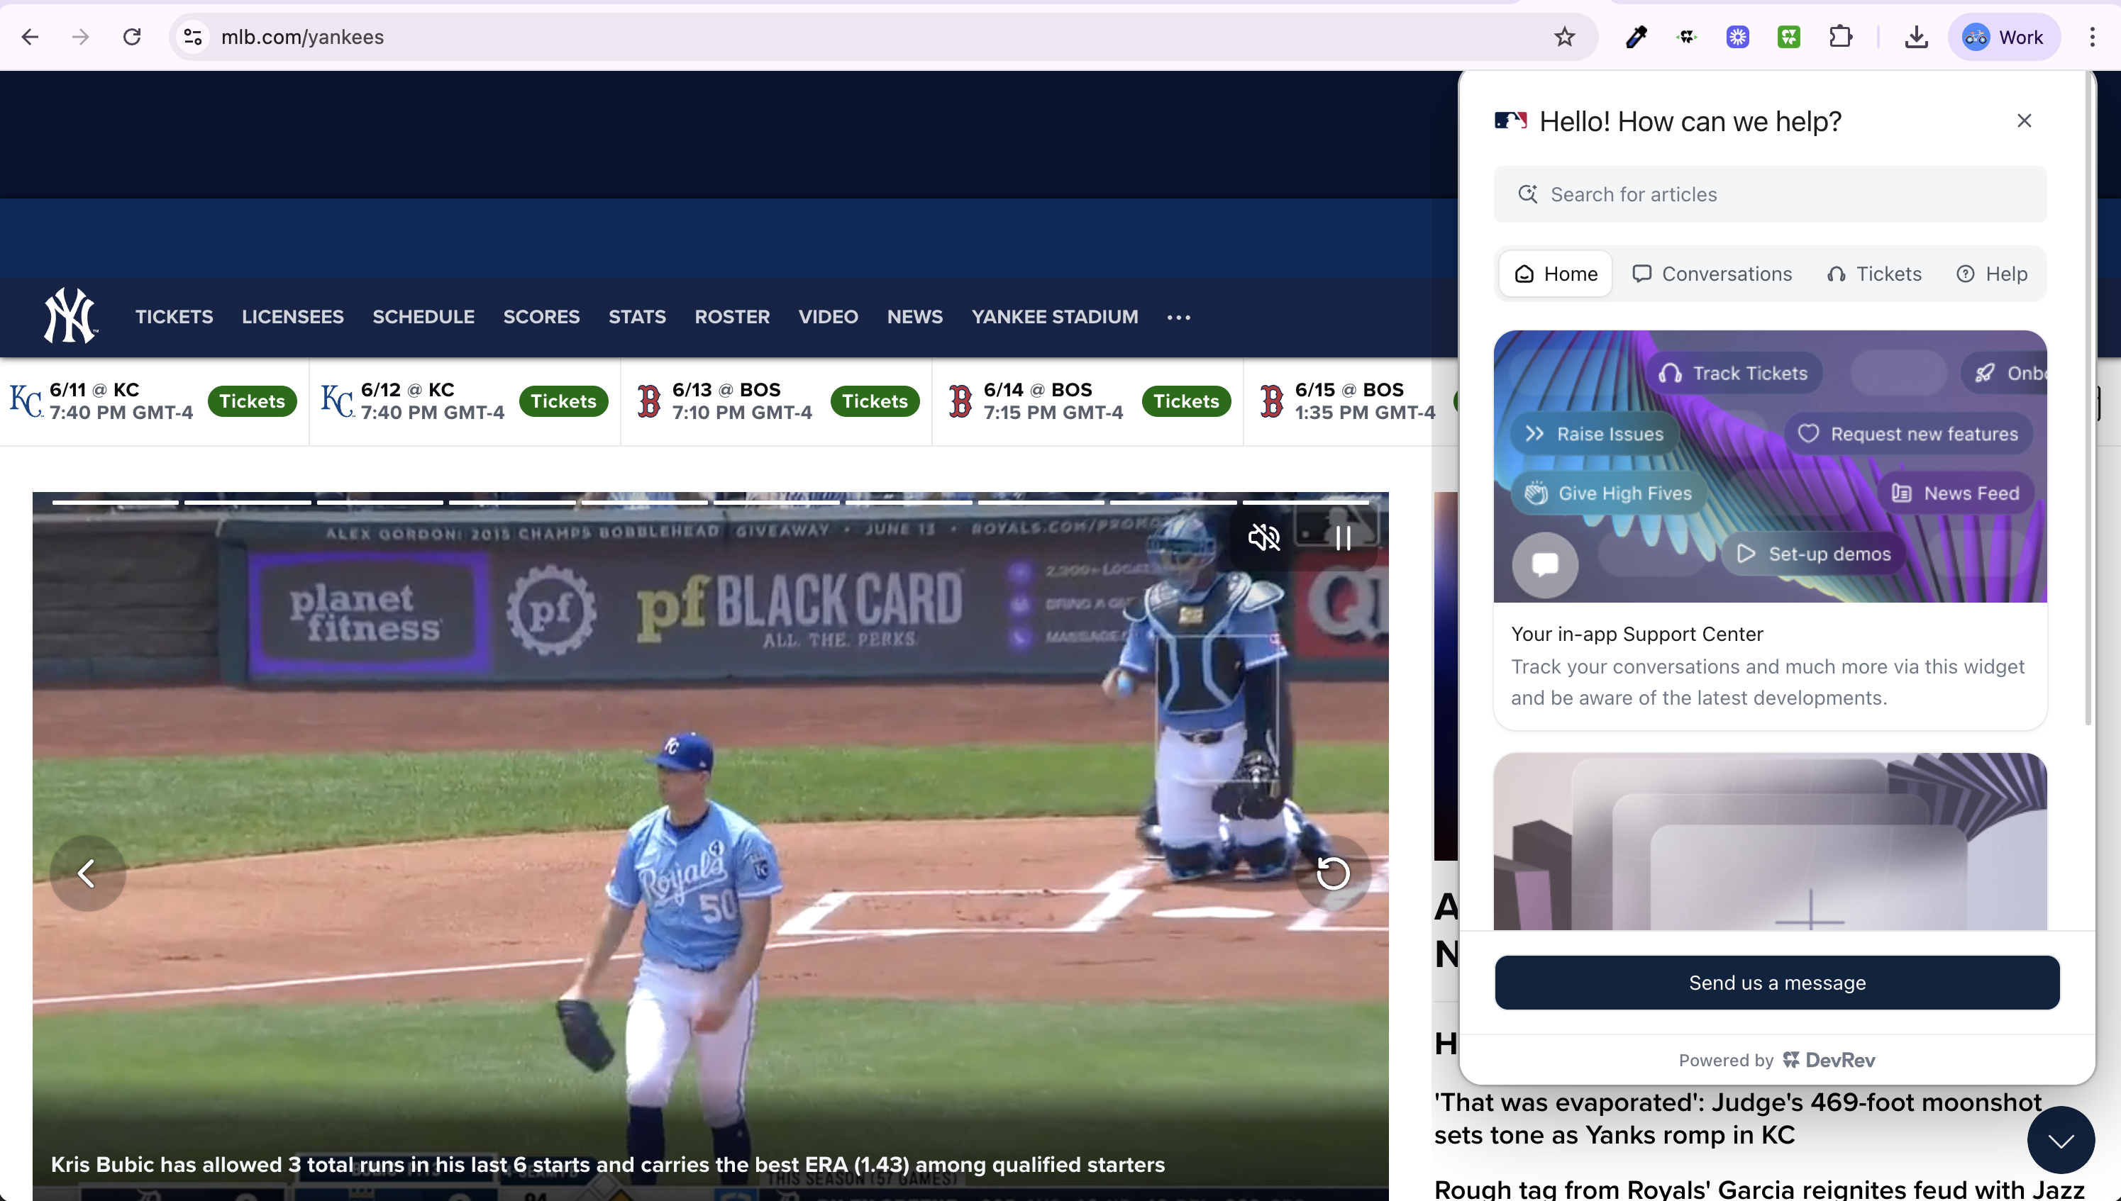Open the Extensions puzzle menu
The image size is (2121, 1201).
1840,37
